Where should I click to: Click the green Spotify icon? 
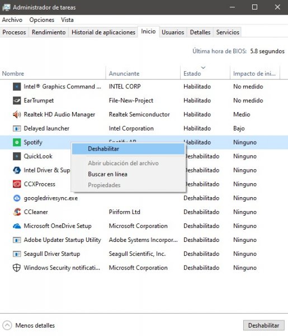point(17,142)
